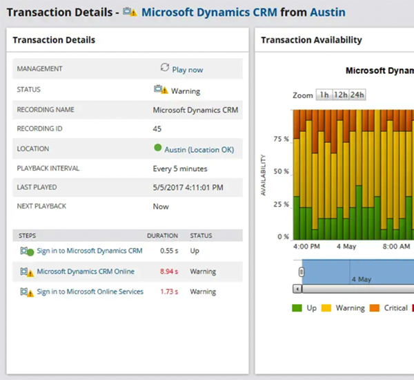Screen dimensions: 414x380
Task: Click the 0.55 s duration value
Action: coord(169,251)
